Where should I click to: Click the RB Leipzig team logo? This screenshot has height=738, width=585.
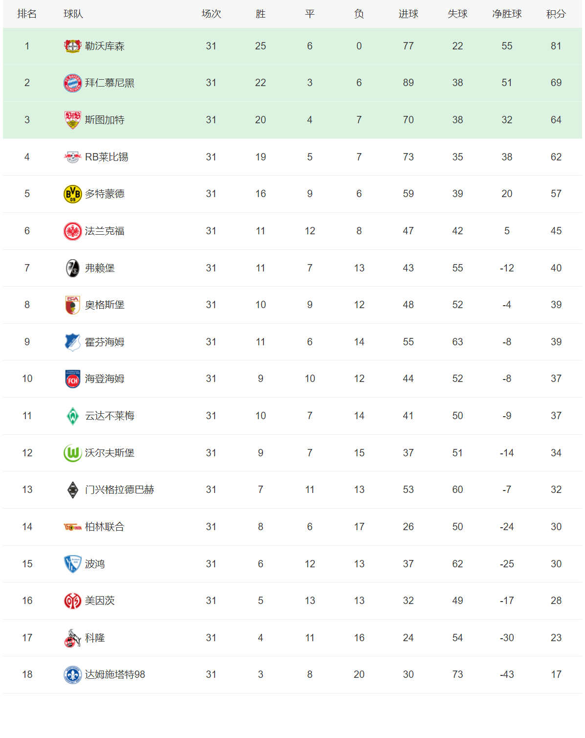click(72, 157)
